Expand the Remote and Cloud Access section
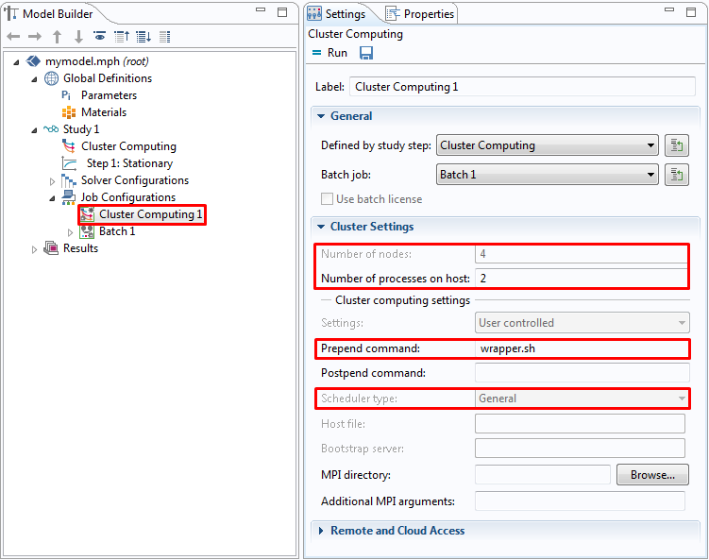Image resolution: width=709 pixels, height=560 pixels. click(397, 531)
